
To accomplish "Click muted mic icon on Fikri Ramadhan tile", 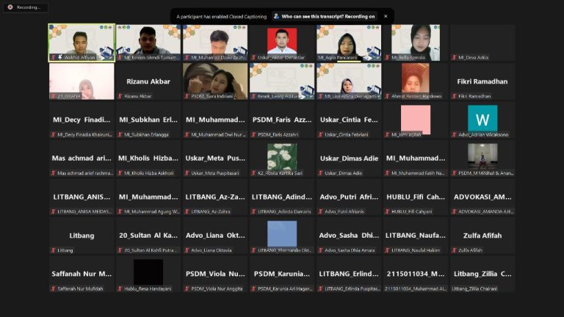I will pos(454,96).
